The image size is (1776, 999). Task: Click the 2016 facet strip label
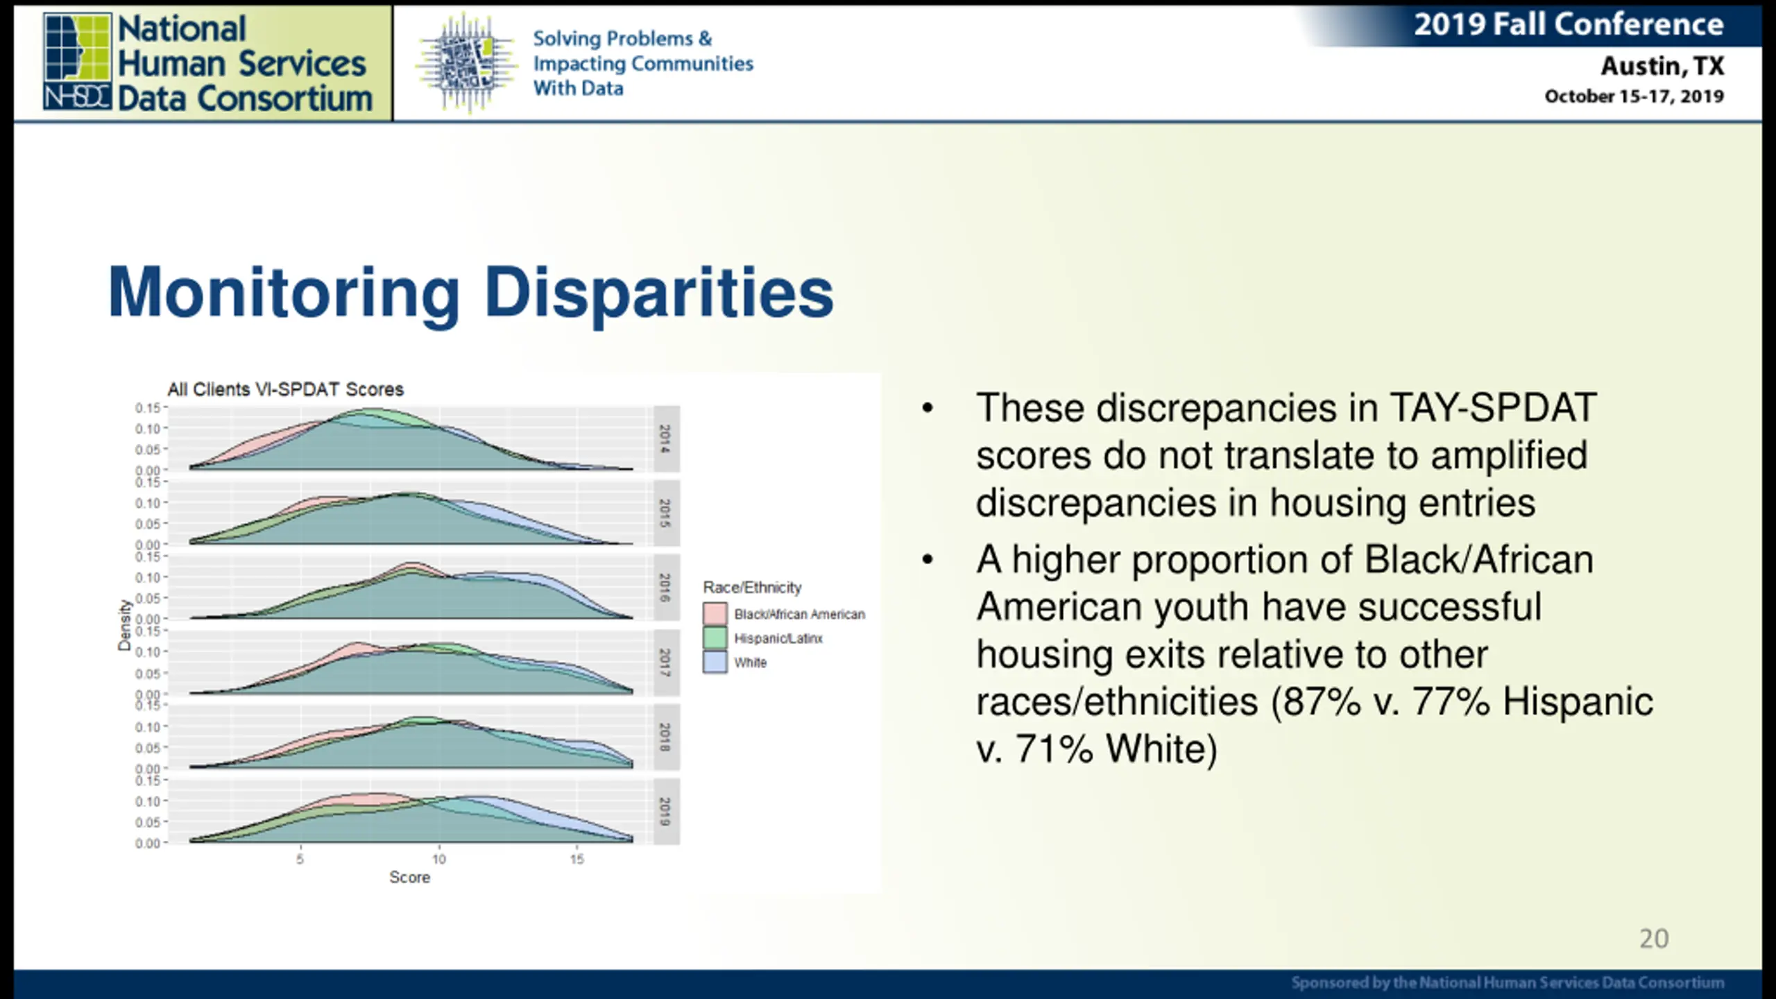coord(666,588)
